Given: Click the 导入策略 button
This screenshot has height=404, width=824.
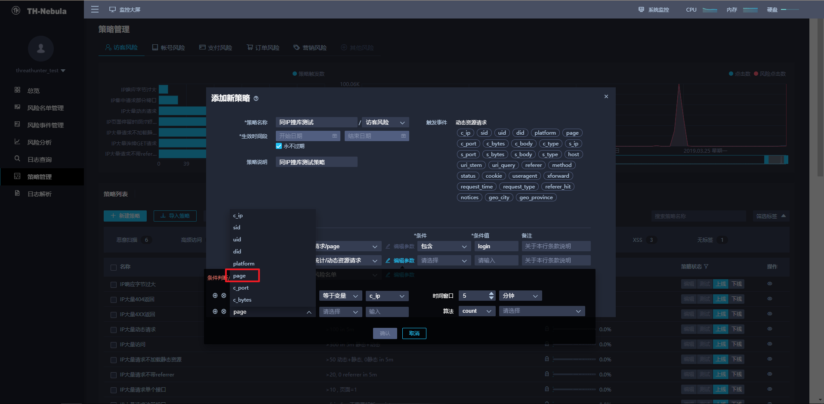Looking at the screenshot, I should click(175, 216).
